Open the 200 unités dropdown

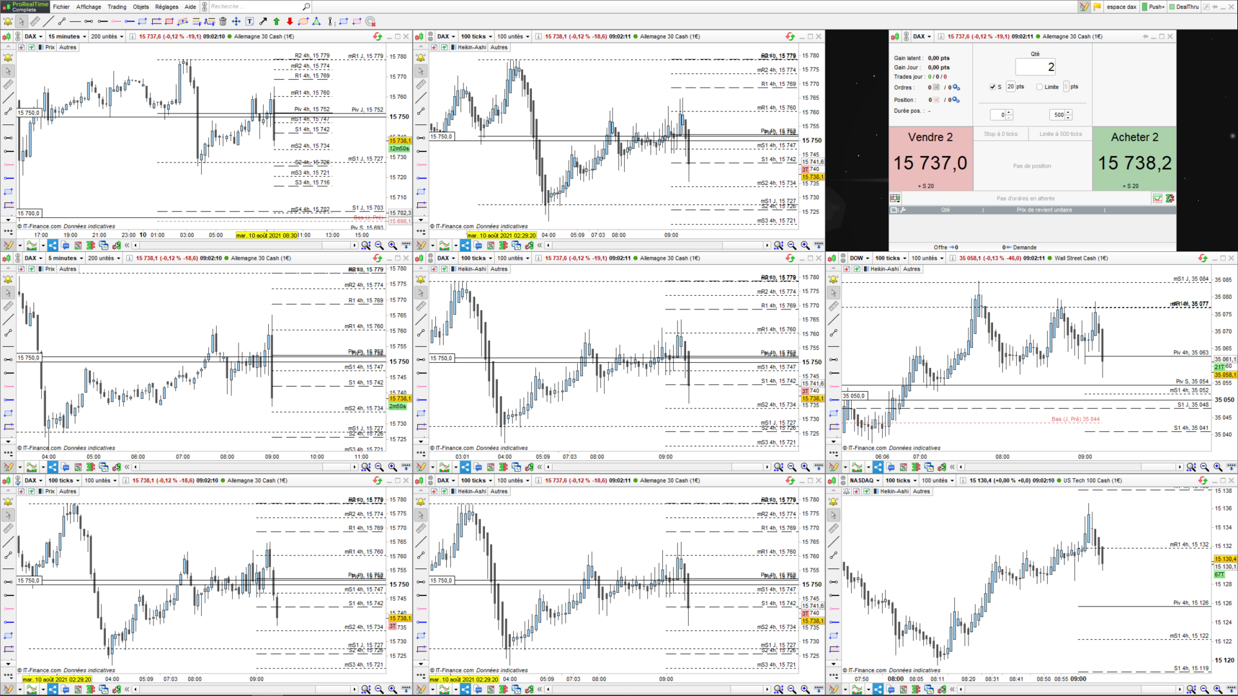[x=107, y=37]
